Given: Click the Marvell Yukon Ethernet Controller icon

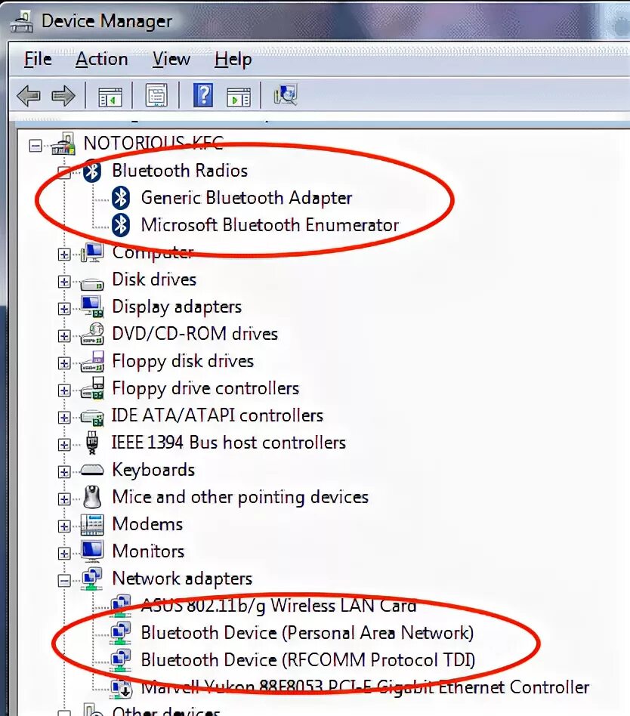Looking at the screenshot, I should 121,688.
